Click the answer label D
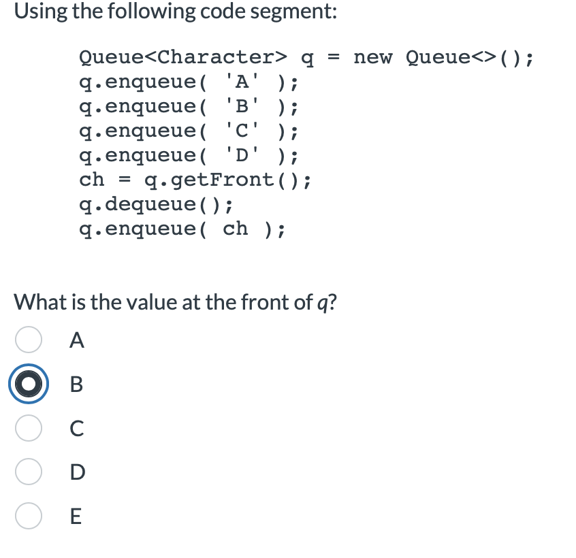Viewport: 576px width, 558px height. (77, 472)
